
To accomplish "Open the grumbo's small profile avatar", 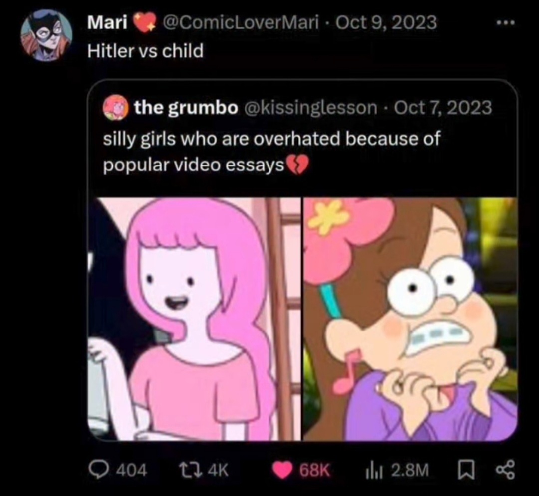I will [115, 108].
